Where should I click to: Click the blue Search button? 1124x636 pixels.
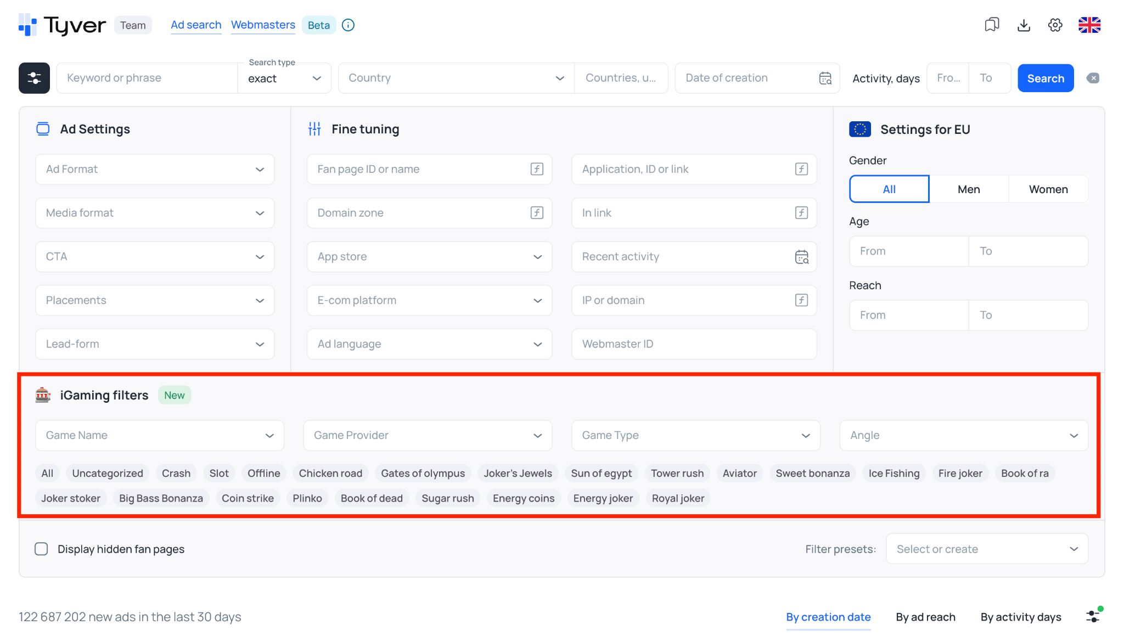1046,78
